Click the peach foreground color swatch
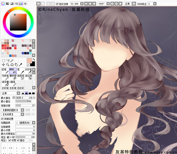The image size is (177, 154). point(29,61)
